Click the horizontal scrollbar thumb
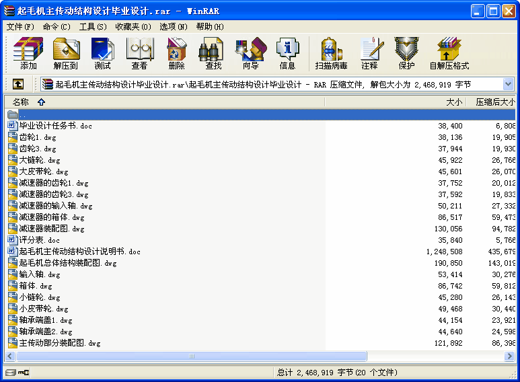Image resolution: width=520 pixels, height=382 pixels. pos(191,356)
